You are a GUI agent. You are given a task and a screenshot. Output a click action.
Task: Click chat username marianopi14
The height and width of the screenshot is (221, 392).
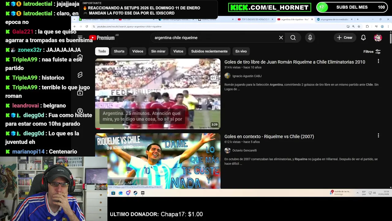(x=28, y=152)
